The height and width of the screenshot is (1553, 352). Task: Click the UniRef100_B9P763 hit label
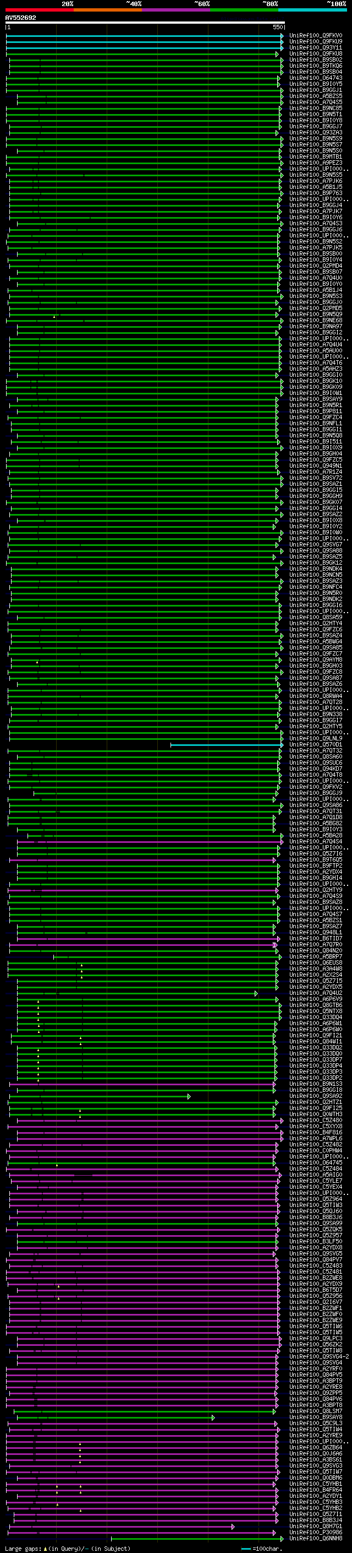(316, 193)
